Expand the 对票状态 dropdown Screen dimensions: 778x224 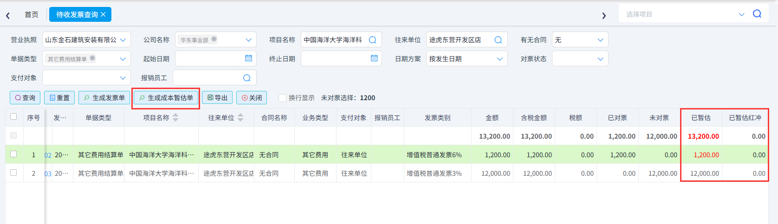pyautogui.click(x=601, y=59)
